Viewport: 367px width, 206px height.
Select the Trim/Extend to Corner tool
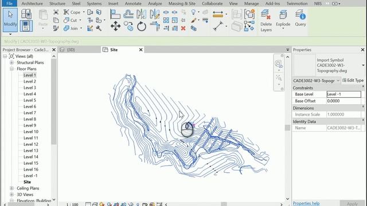point(155,26)
